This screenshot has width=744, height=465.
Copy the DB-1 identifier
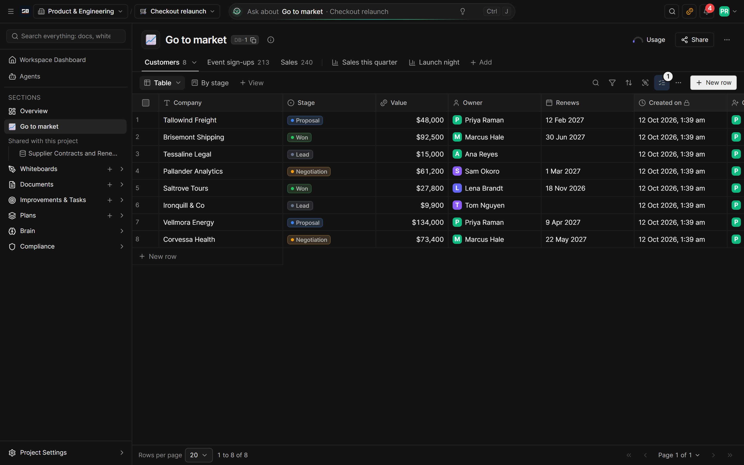pos(253,40)
